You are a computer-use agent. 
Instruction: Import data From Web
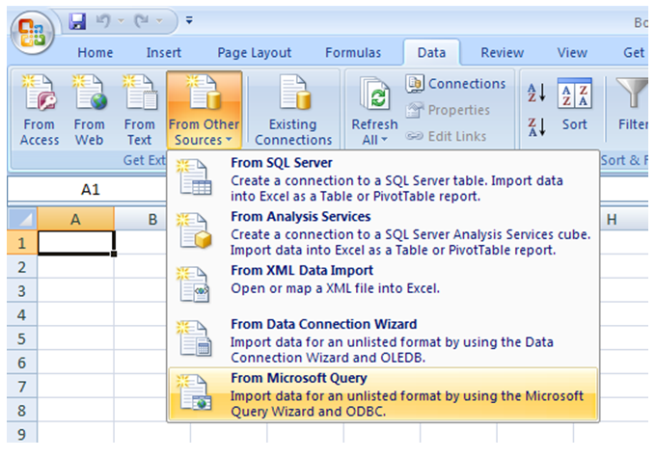[x=89, y=111]
